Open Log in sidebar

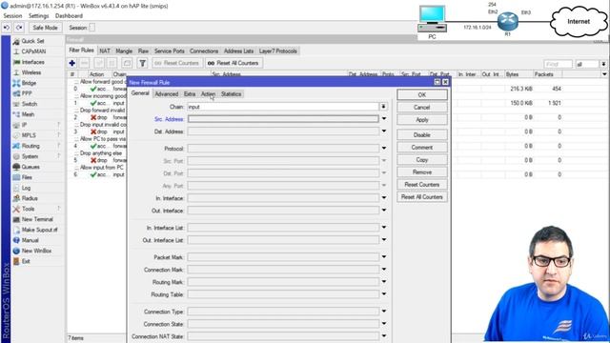point(26,188)
